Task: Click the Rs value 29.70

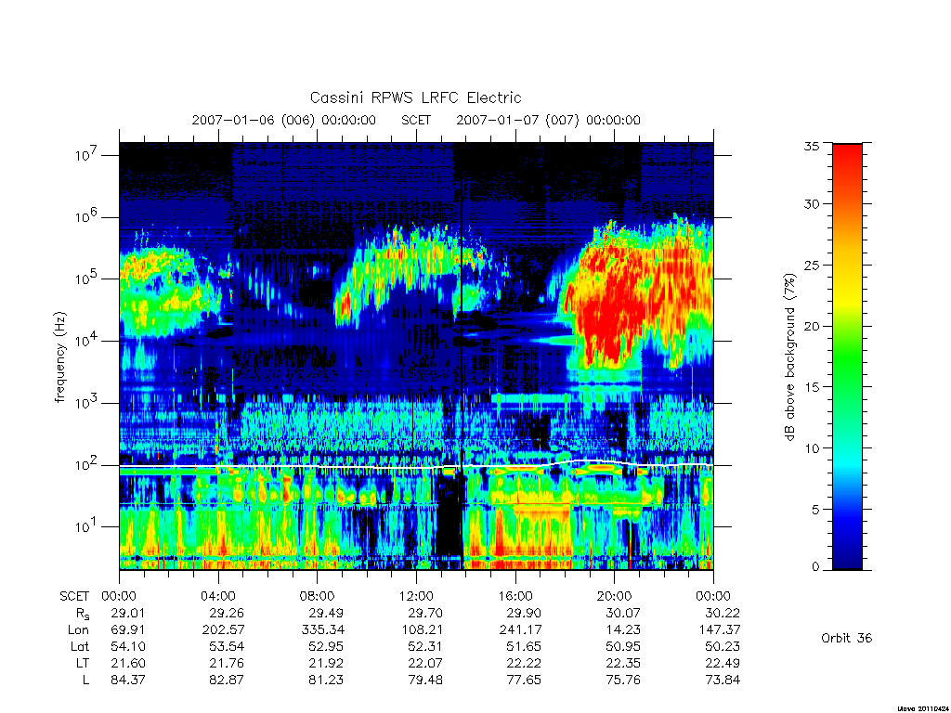Action: tap(425, 613)
